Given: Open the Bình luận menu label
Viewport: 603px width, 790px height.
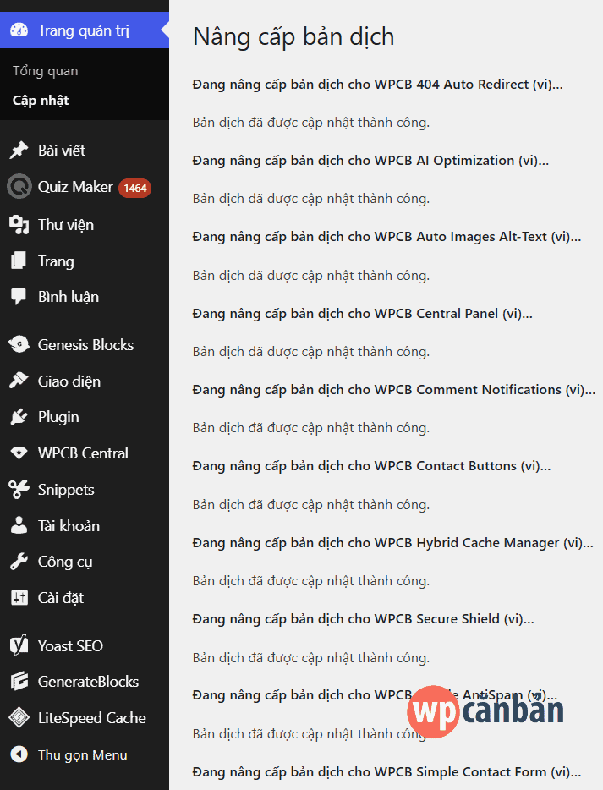Looking at the screenshot, I should pyautogui.click(x=69, y=297).
